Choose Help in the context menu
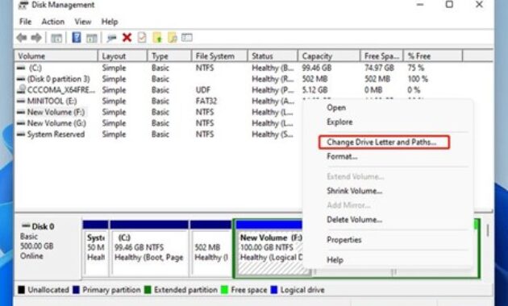Viewport: 508px width, 306px height. tap(335, 260)
